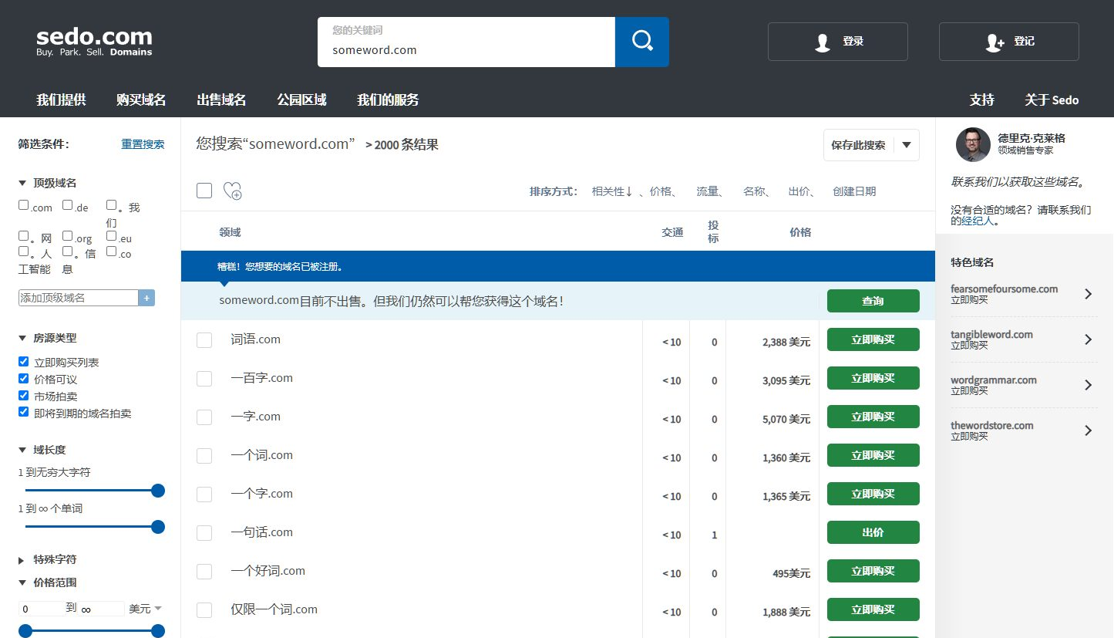Click the 仅限一个词.com domain name
This screenshot has width=1114, height=638.
pyautogui.click(x=274, y=609)
